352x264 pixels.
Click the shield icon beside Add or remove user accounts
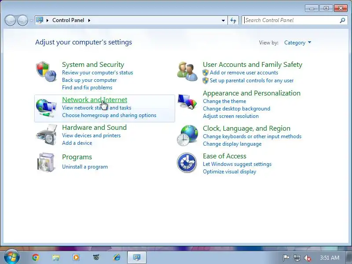coord(205,73)
